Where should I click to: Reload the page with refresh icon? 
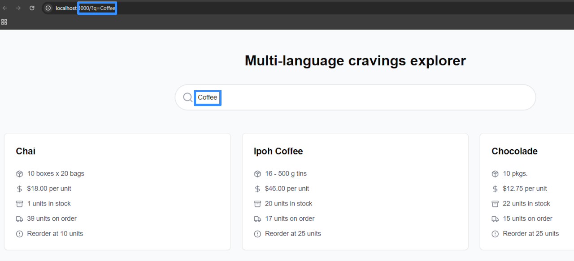point(32,8)
